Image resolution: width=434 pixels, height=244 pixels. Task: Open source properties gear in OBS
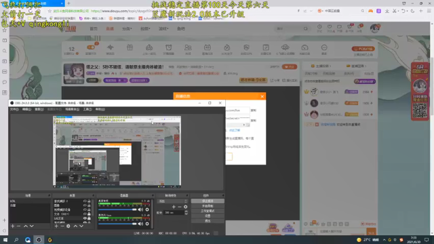pyautogui.click(x=68, y=226)
